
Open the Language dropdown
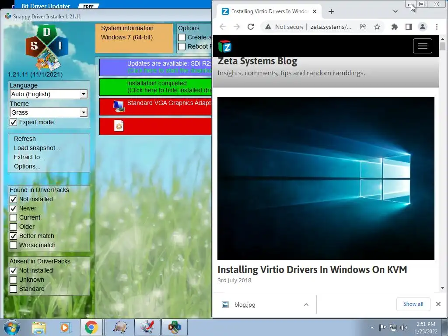tap(49, 94)
